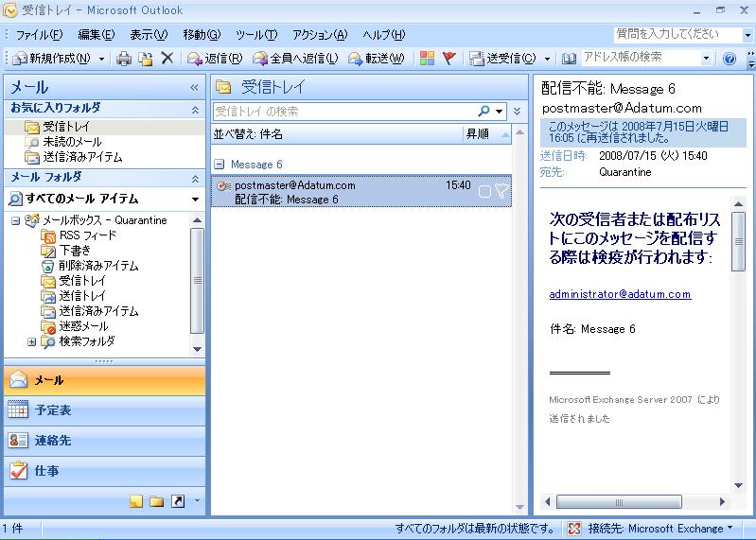
Task: Delete the message with the X icon
Action: click(x=167, y=59)
